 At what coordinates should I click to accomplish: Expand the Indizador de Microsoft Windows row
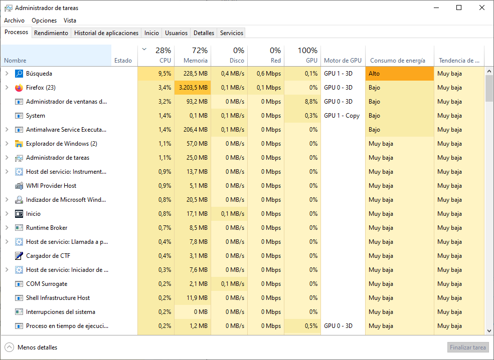click(x=7, y=200)
